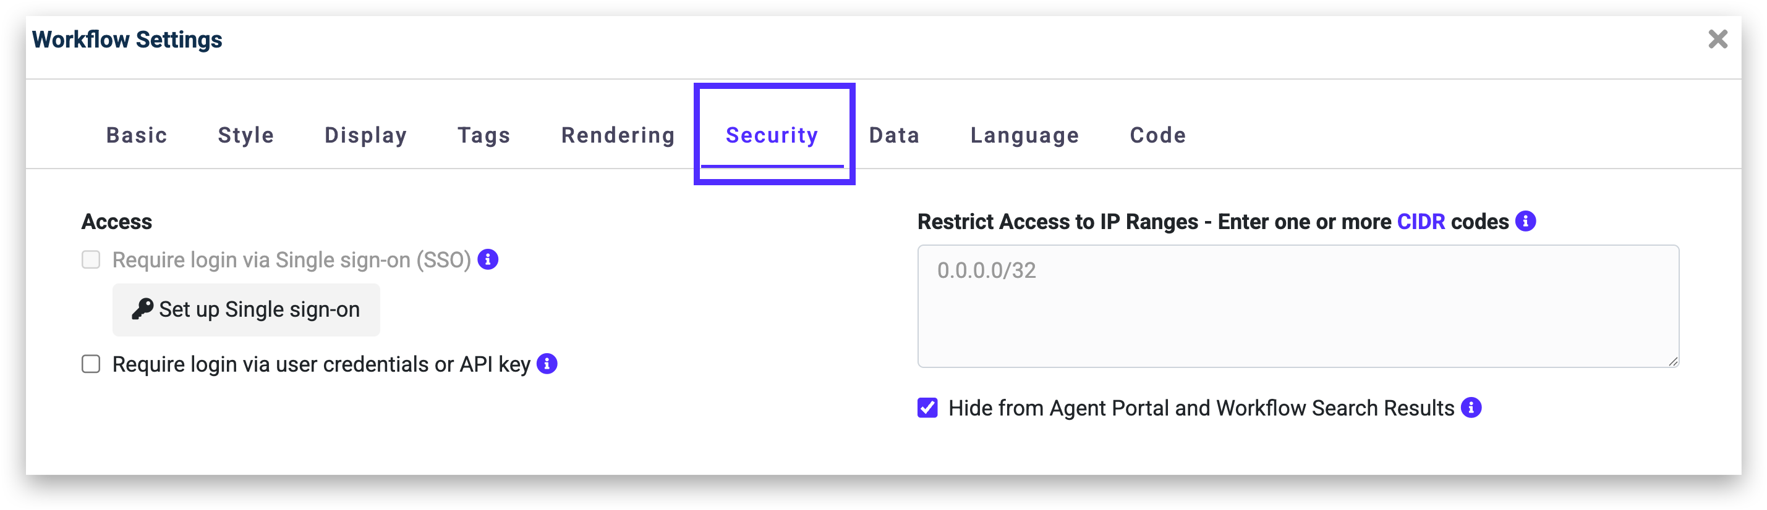This screenshot has height=510, width=1767.
Task: Open the Language tab
Action: tap(1024, 135)
